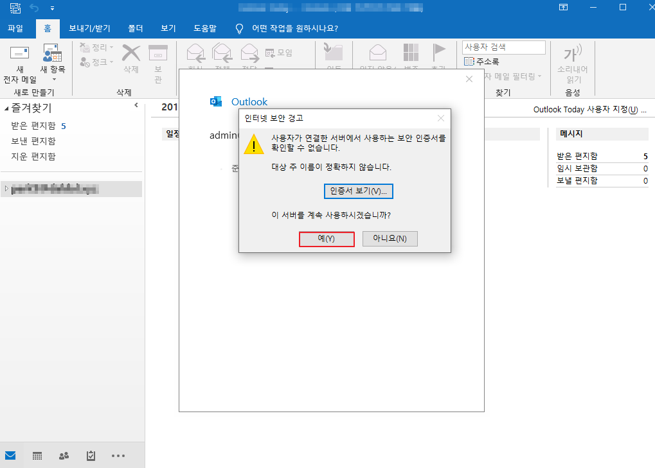The height and width of the screenshot is (468, 655).
Task: Open the 정리 cleanup dropdown
Action: click(97, 48)
